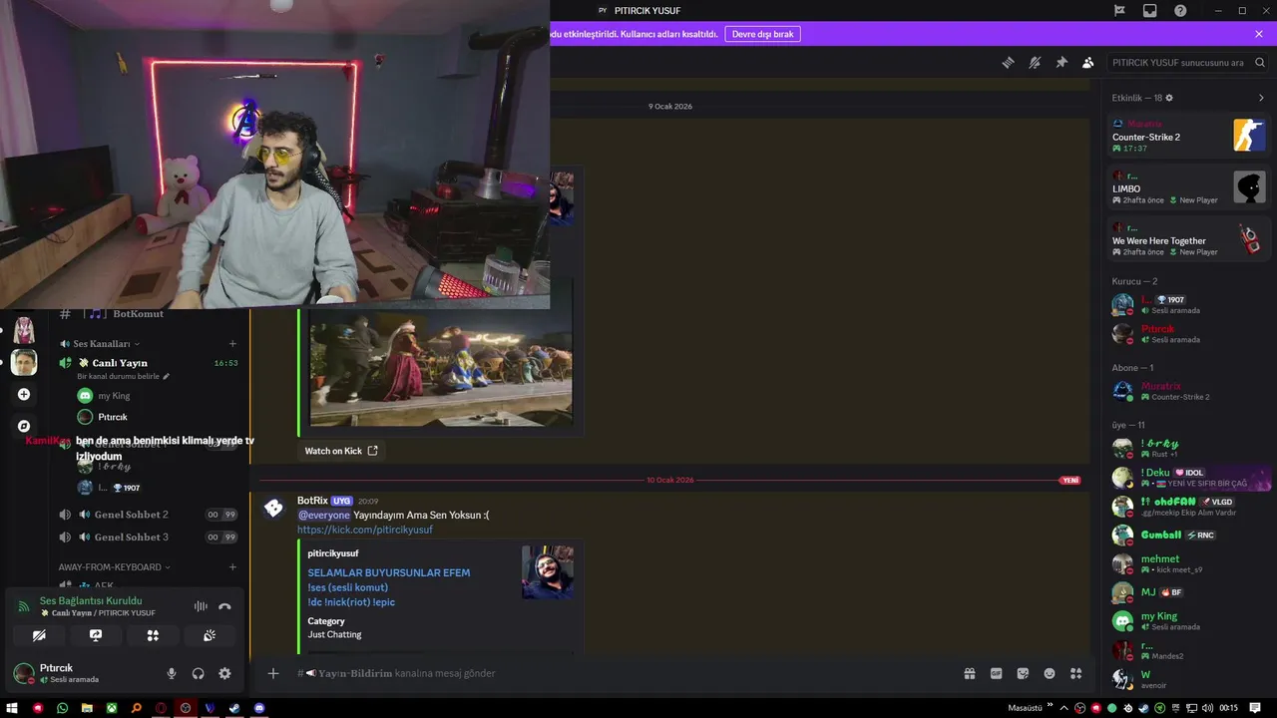Open the GIF picker icon
Image resolution: width=1277 pixels, height=718 pixels.
click(996, 673)
